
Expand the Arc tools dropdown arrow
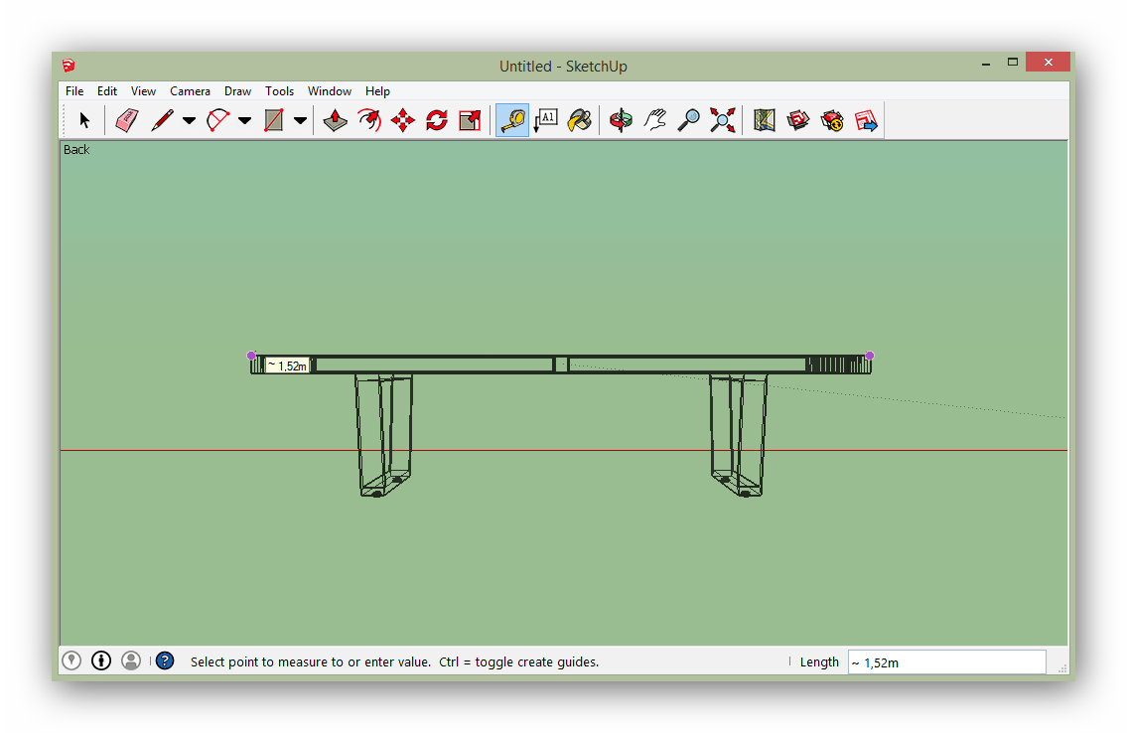(244, 121)
